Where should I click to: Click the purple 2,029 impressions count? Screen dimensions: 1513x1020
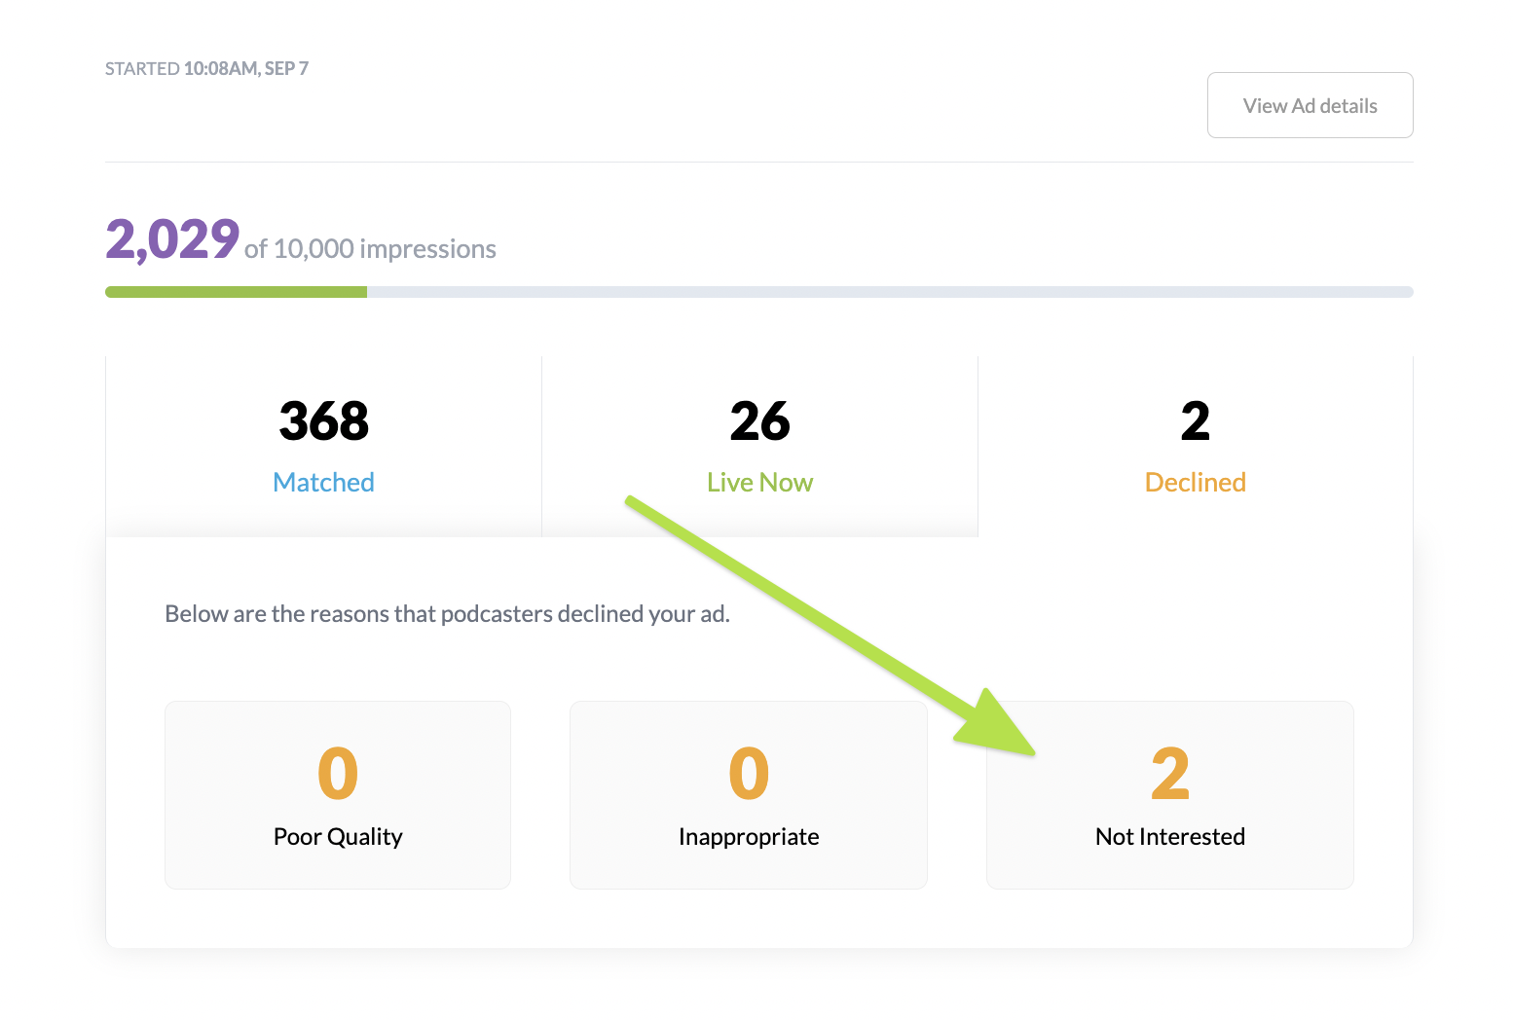172,239
